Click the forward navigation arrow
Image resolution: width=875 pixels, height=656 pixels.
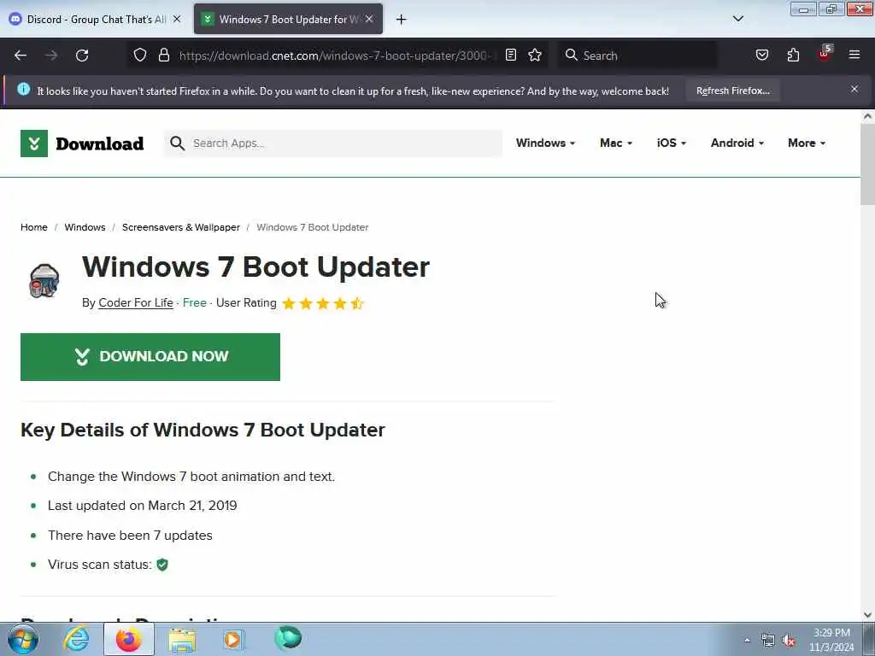[x=51, y=56]
